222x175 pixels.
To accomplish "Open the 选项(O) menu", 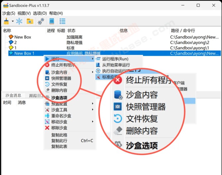I will point(40,13).
